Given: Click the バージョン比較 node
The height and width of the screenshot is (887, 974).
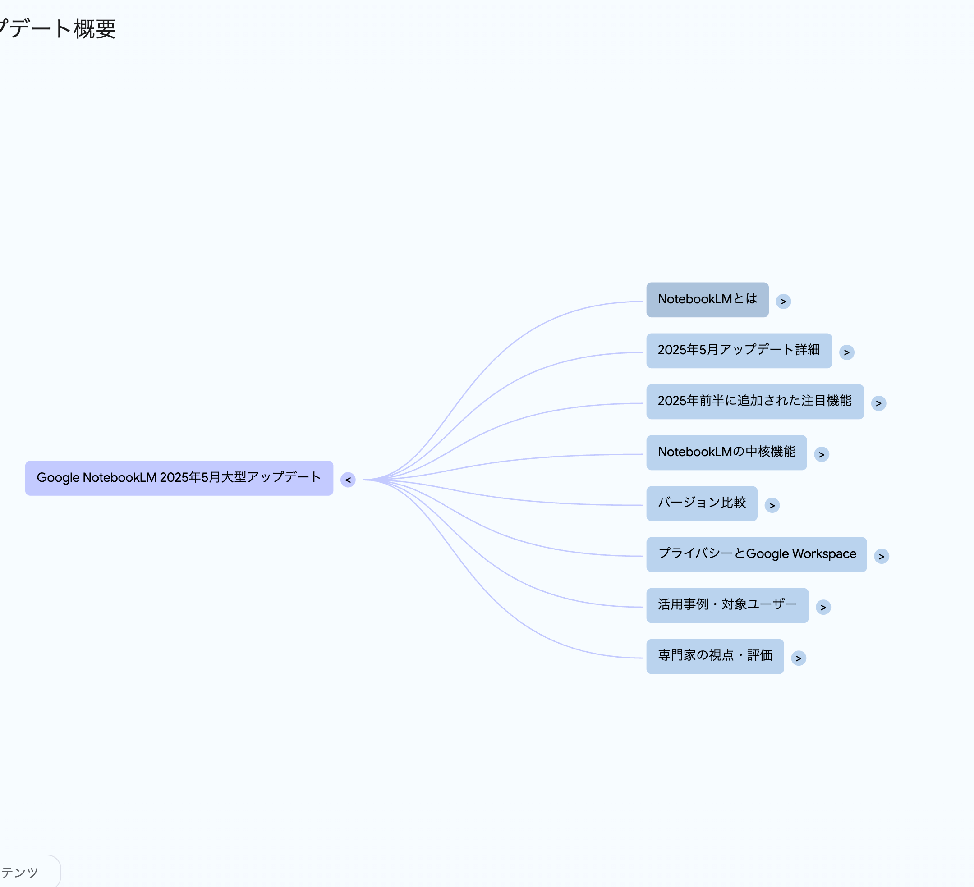Looking at the screenshot, I should pyautogui.click(x=702, y=503).
